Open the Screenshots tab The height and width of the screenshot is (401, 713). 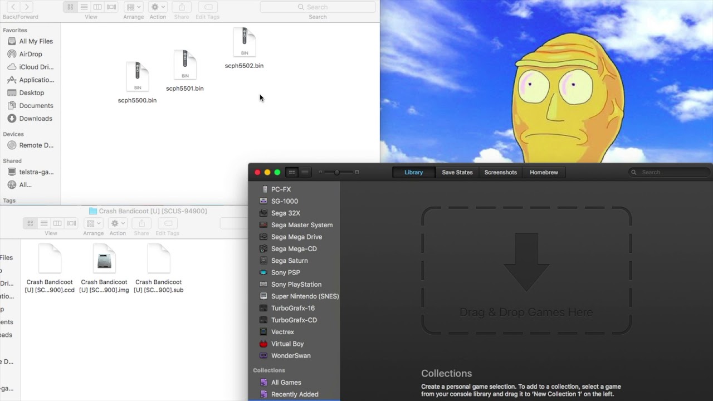tap(501, 172)
